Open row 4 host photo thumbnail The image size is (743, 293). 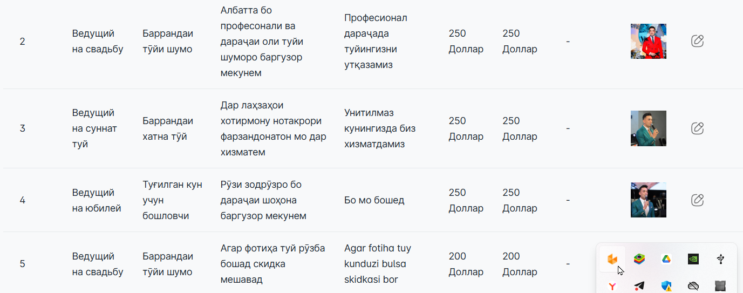(x=649, y=200)
